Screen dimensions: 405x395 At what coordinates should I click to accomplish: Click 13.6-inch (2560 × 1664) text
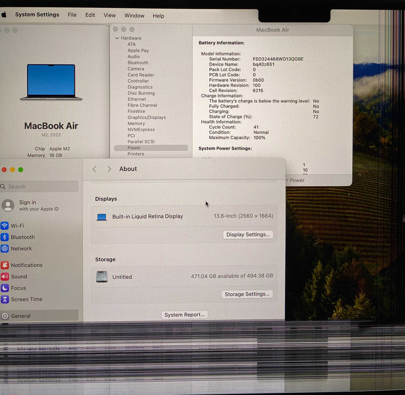243,216
